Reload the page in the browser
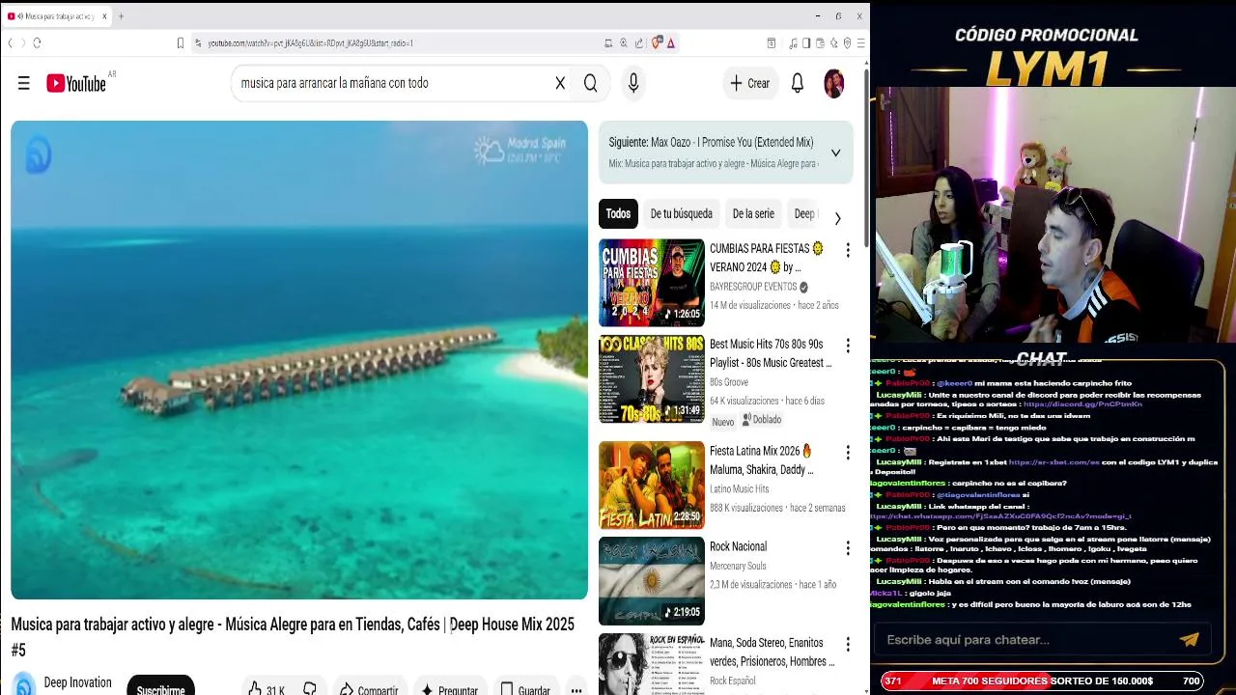 point(37,42)
